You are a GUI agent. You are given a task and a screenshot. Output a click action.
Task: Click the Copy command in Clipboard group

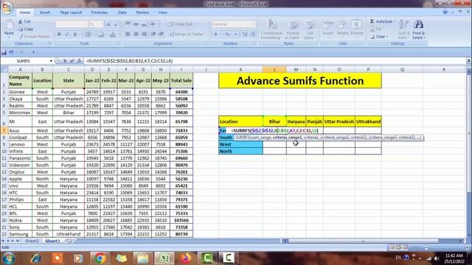26,29
